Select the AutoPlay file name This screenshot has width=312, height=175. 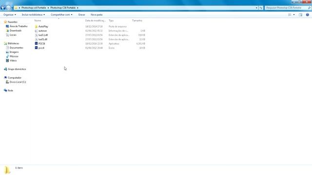[x=43, y=26]
